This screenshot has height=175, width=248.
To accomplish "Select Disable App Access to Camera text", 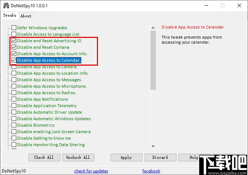I will 47,67.
